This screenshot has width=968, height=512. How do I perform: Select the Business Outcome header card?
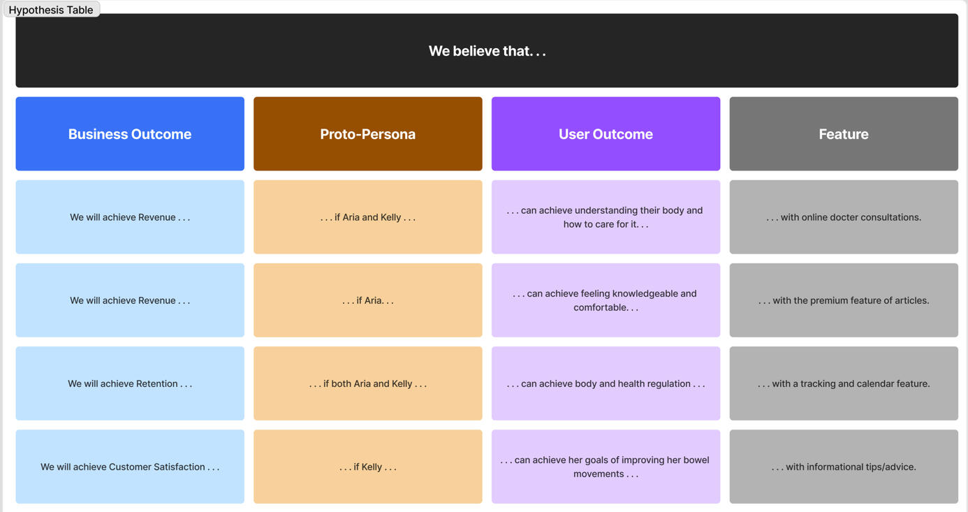(130, 134)
